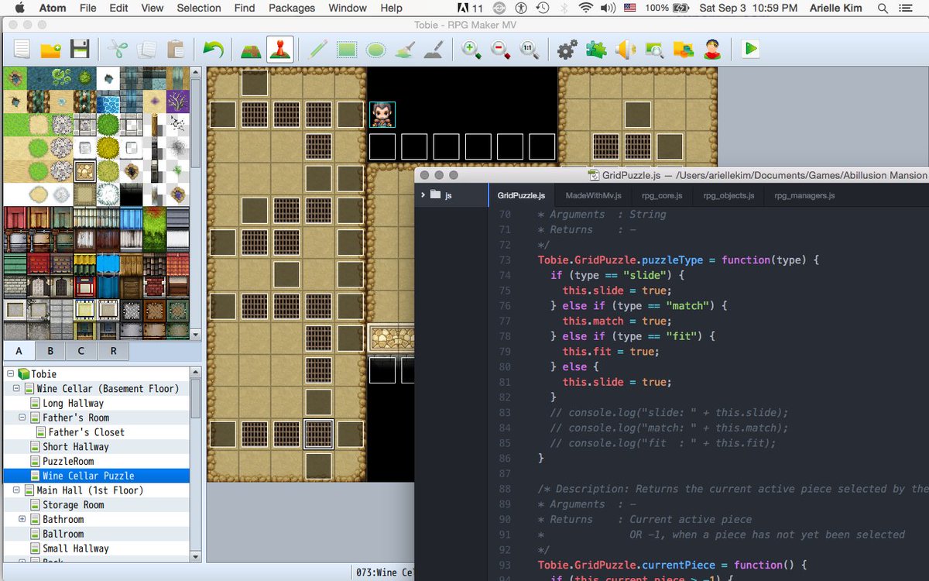Switch to the GridPuzzle.js tab
This screenshot has width=929, height=581.
point(521,196)
